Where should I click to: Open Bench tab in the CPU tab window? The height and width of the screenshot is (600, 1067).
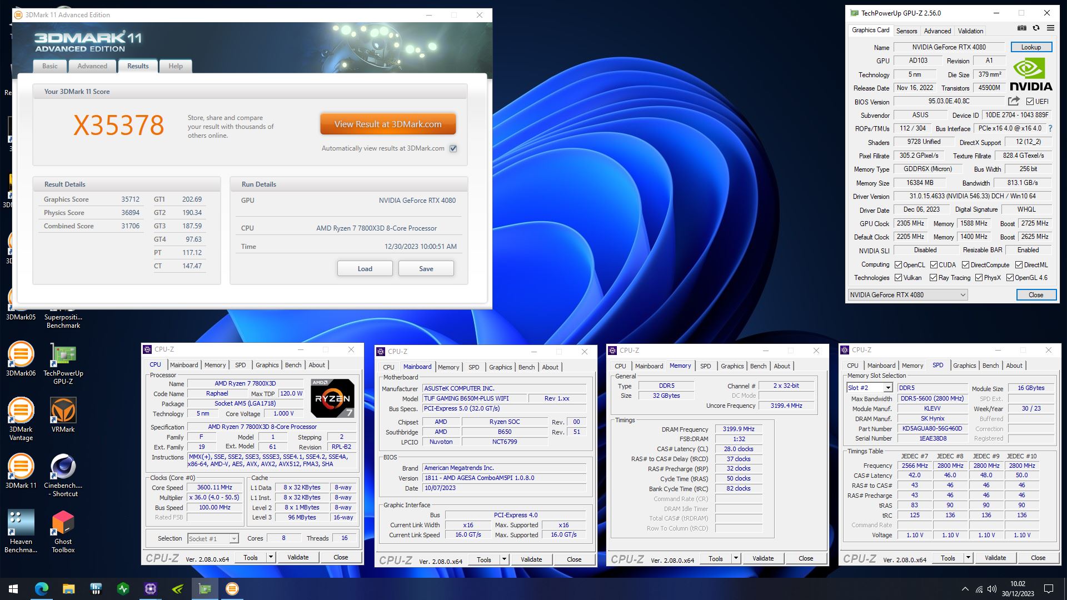click(x=293, y=365)
